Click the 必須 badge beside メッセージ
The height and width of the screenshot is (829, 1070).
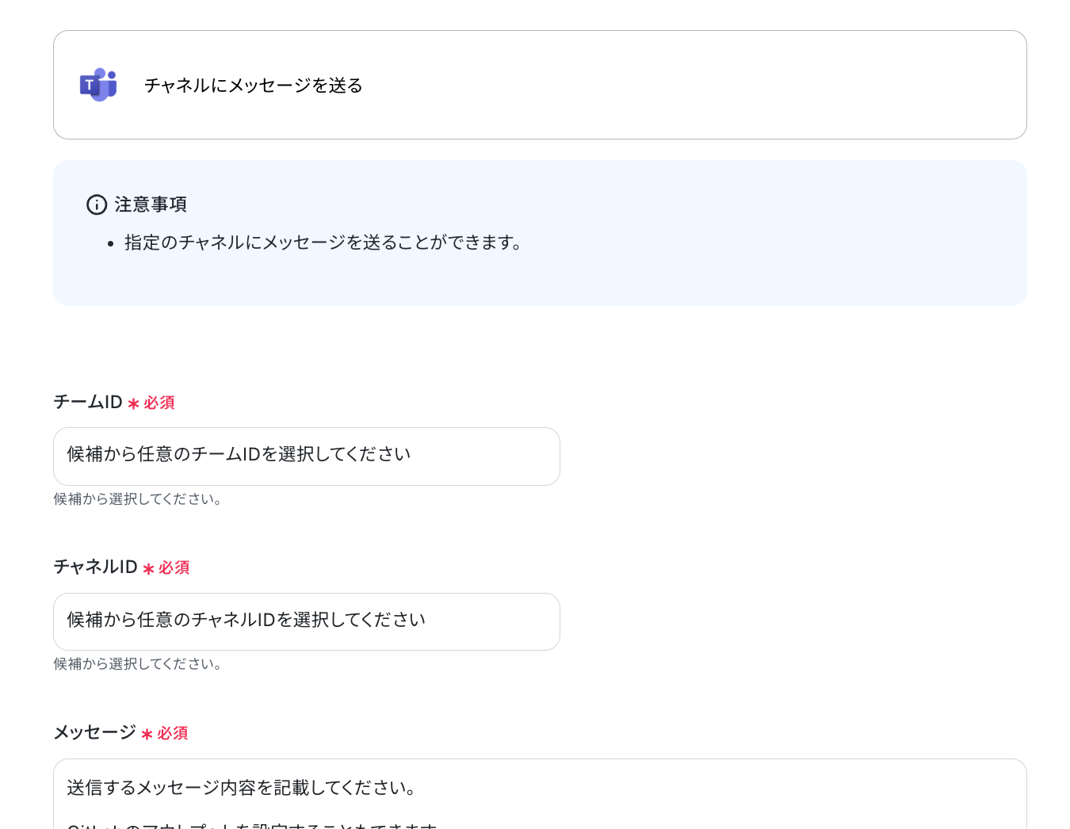tap(173, 733)
